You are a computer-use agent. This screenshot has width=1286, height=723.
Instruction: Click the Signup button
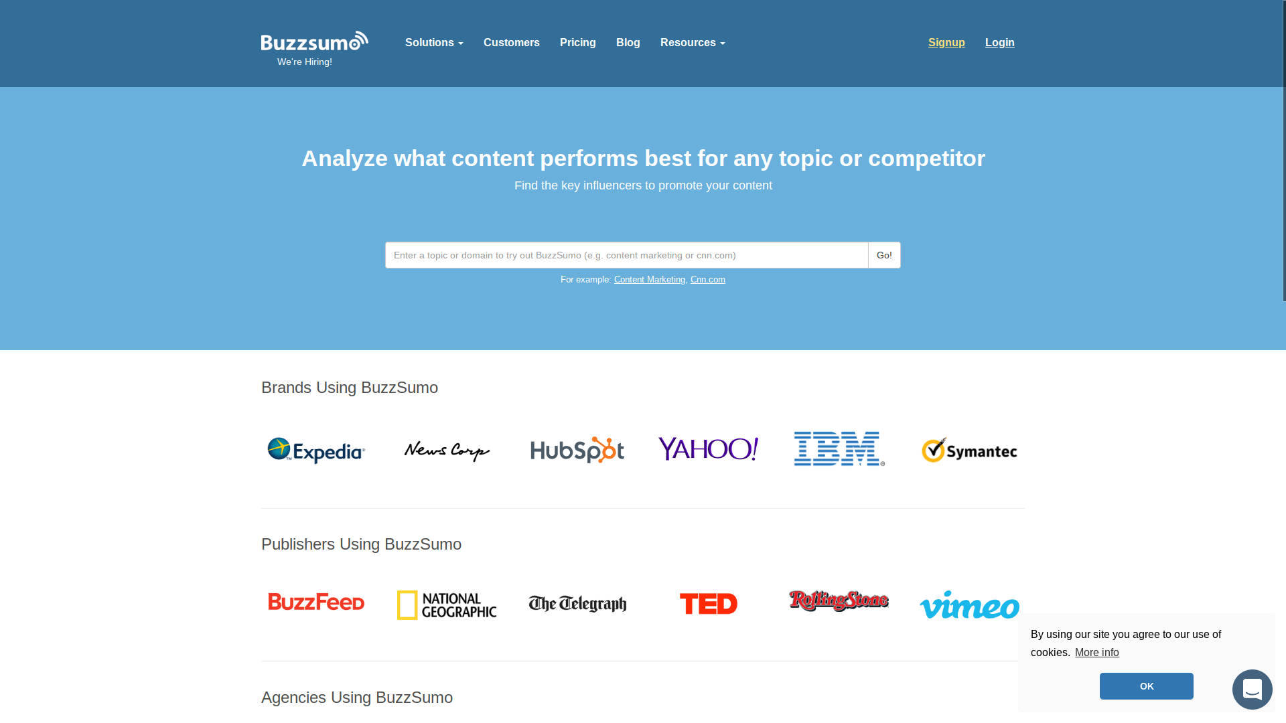tap(946, 42)
